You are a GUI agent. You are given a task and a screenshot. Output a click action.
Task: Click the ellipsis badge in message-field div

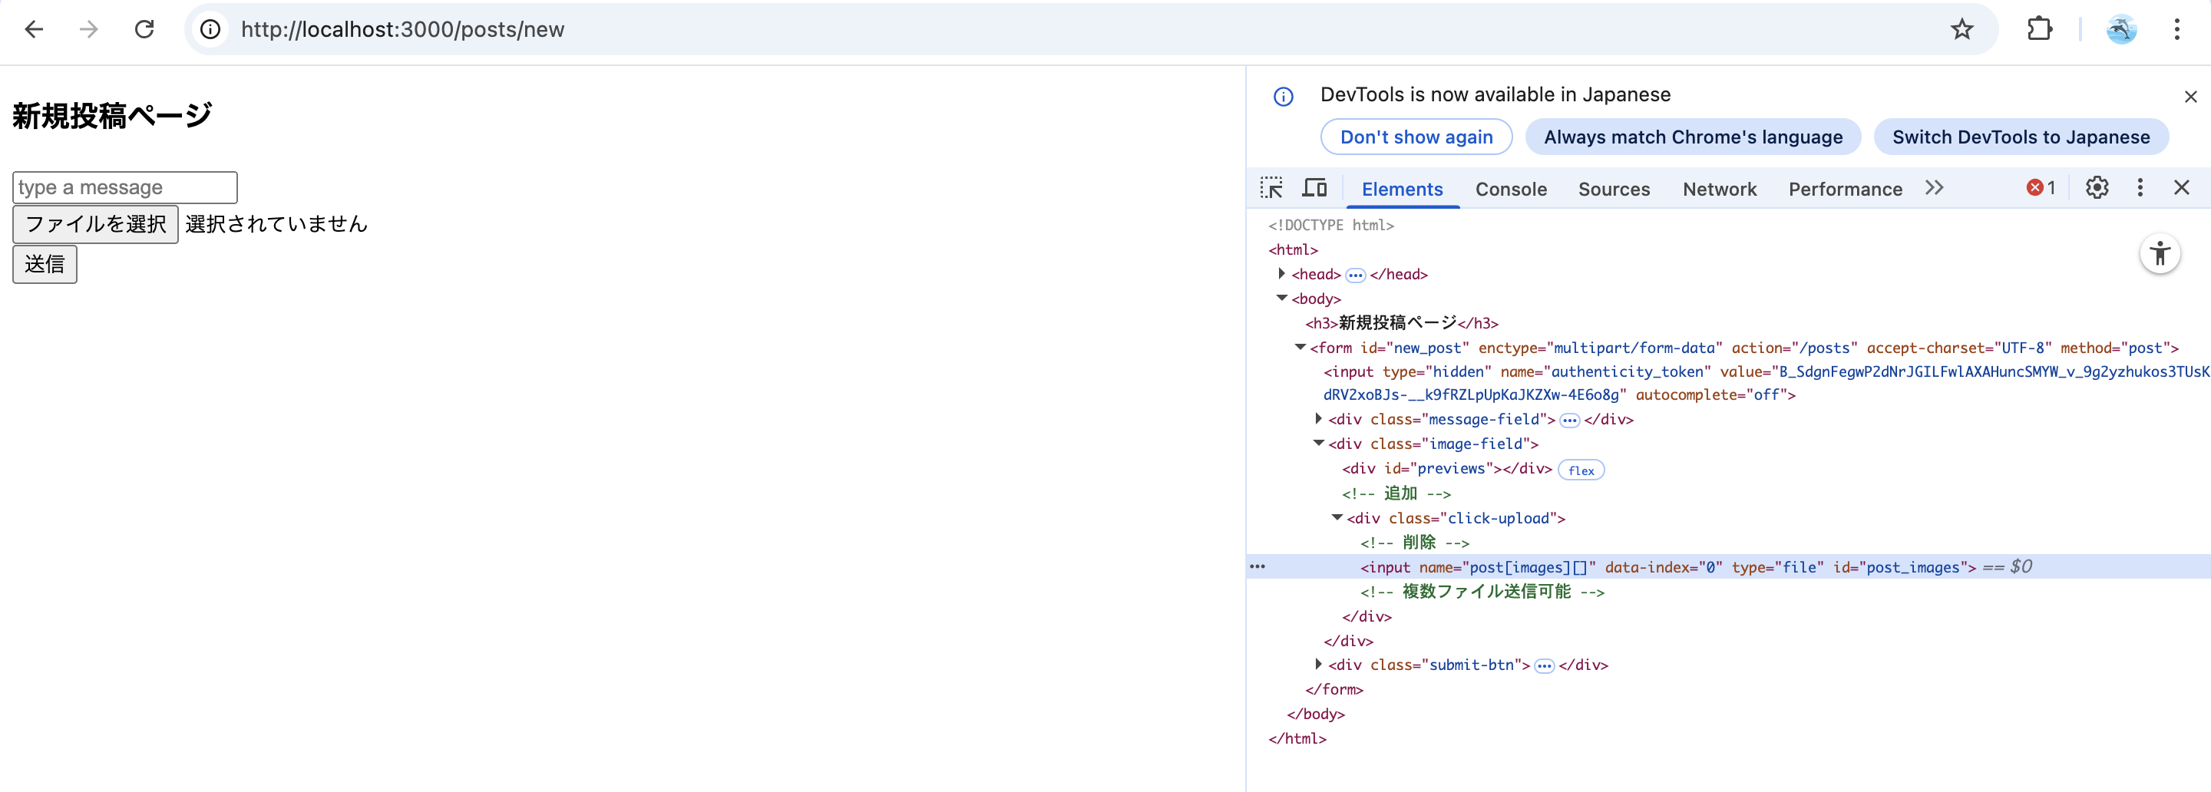click(1570, 421)
